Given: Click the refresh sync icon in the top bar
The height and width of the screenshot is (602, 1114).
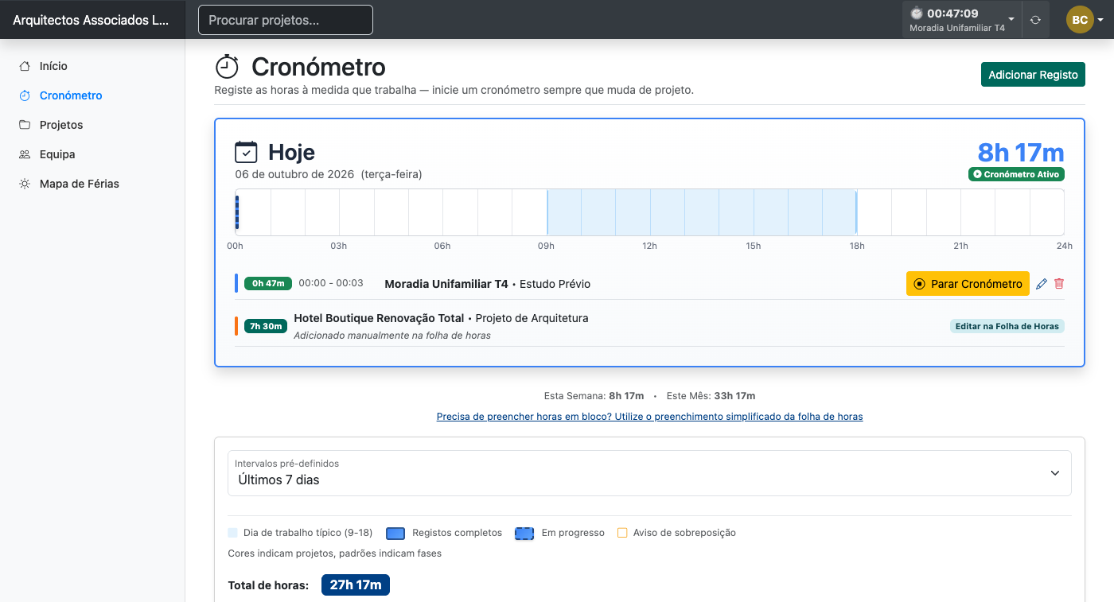Looking at the screenshot, I should pyautogui.click(x=1035, y=20).
